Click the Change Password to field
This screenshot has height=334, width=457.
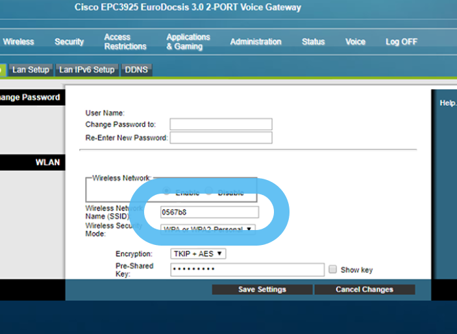221,124
